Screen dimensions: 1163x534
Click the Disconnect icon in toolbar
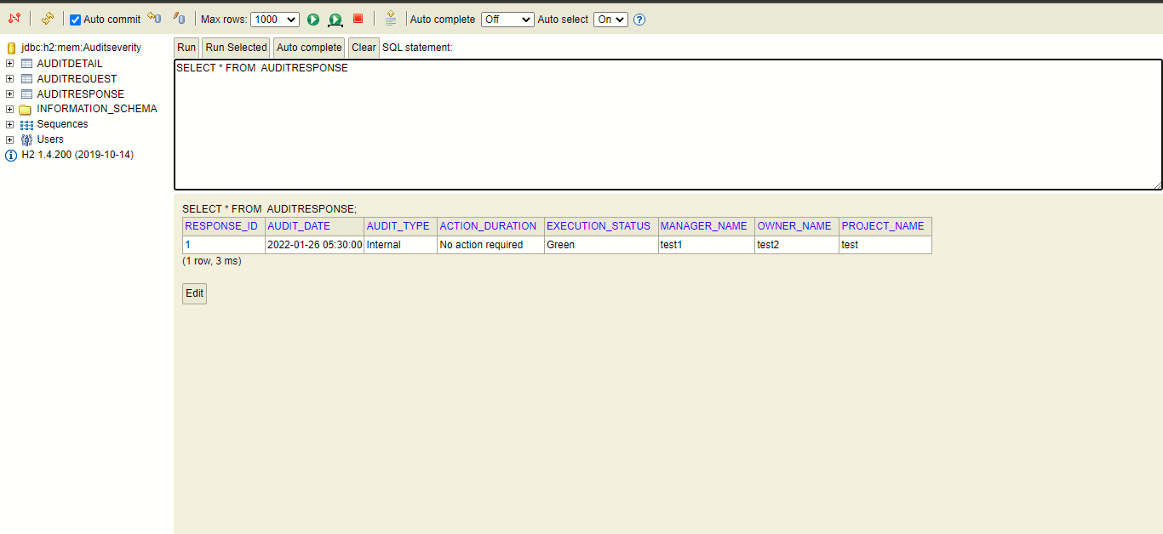tap(14, 18)
